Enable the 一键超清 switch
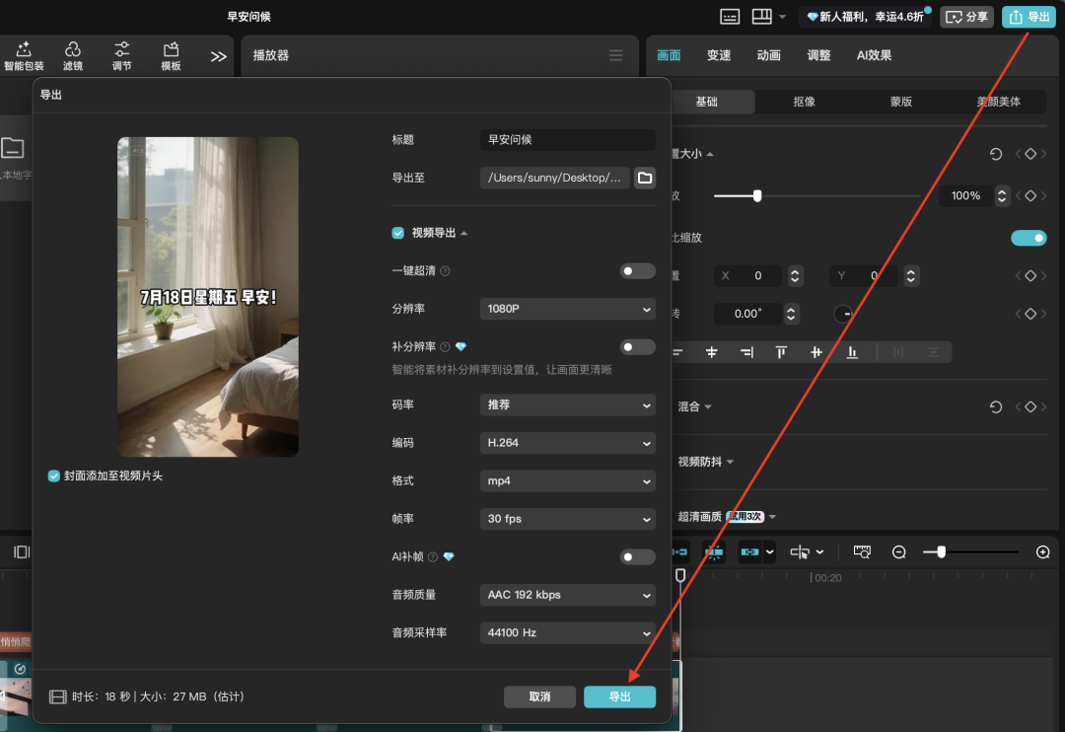This screenshot has width=1065, height=732. (637, 270)
